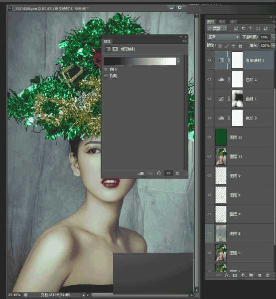Add a layer style via the fx icon
This screenshot has height=299, width=276.
(227, 275)
